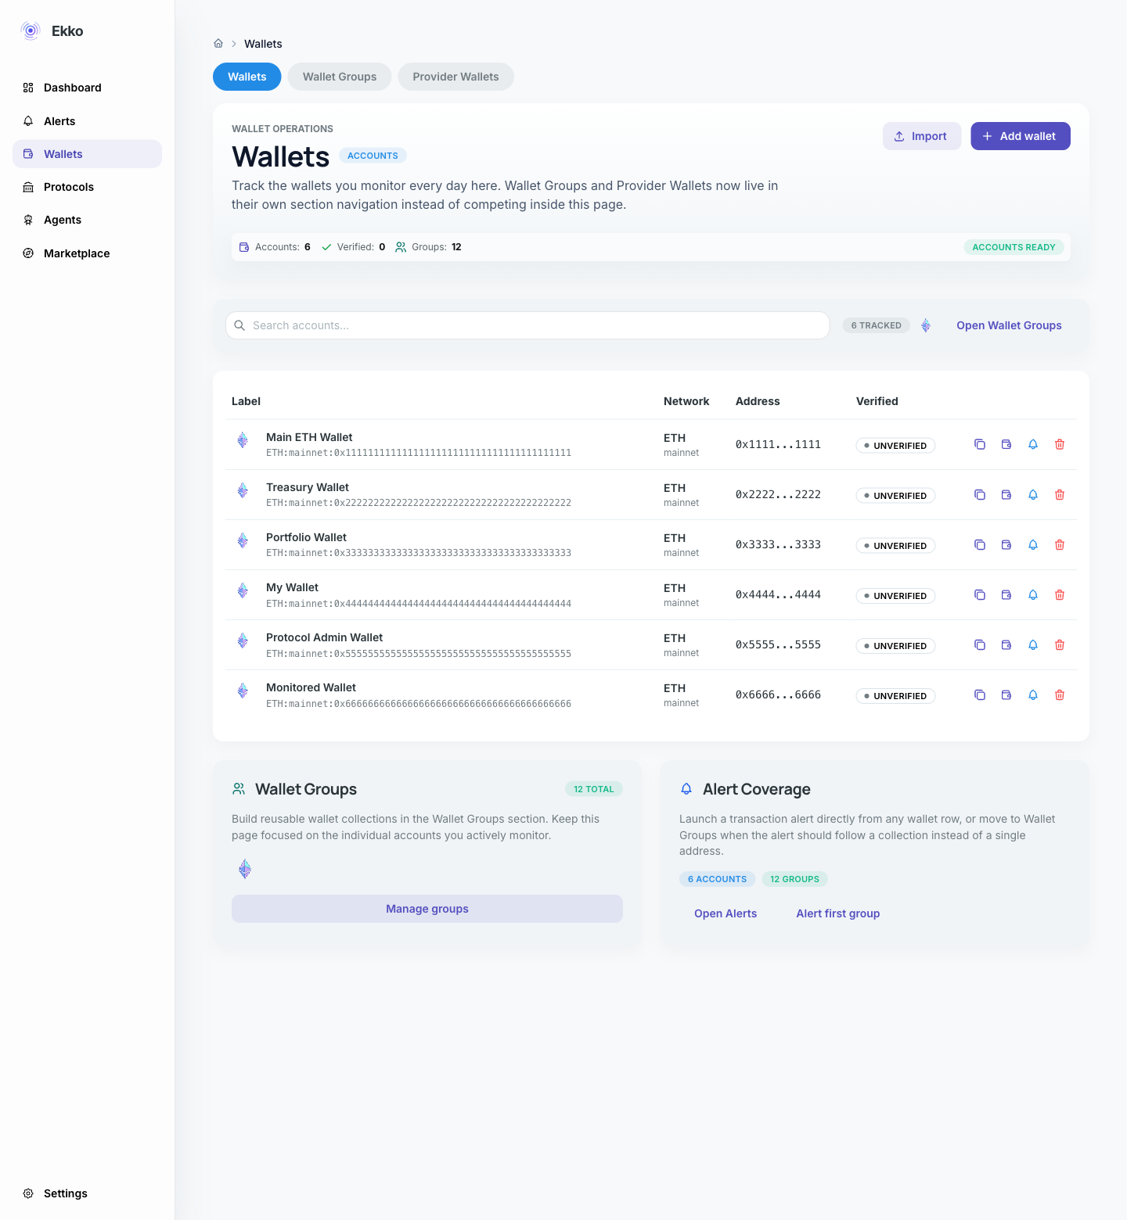Click the Ekko logo

click(31, 30)
